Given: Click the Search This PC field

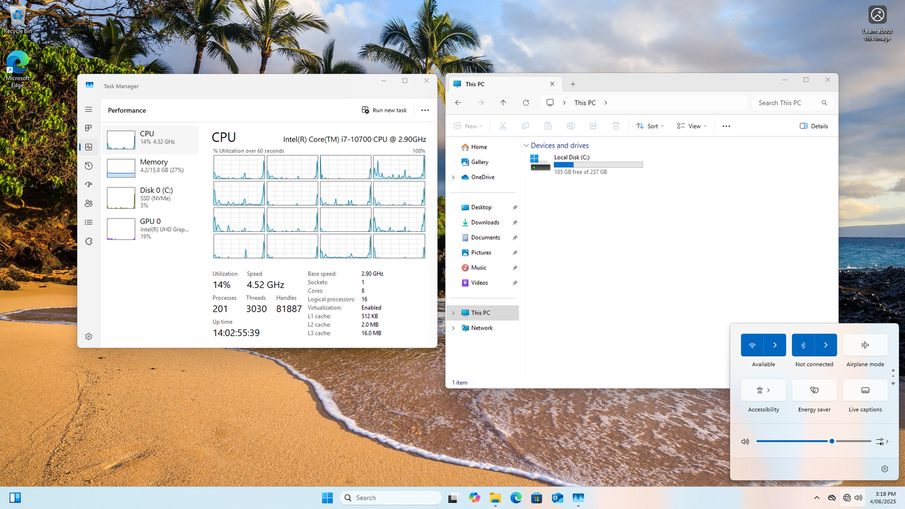Looking at the screenshot, I should 792,103.
